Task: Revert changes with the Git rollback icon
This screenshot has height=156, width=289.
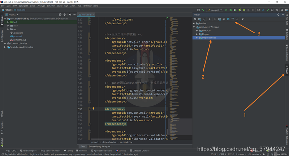Action: click(x=277, y=10)
